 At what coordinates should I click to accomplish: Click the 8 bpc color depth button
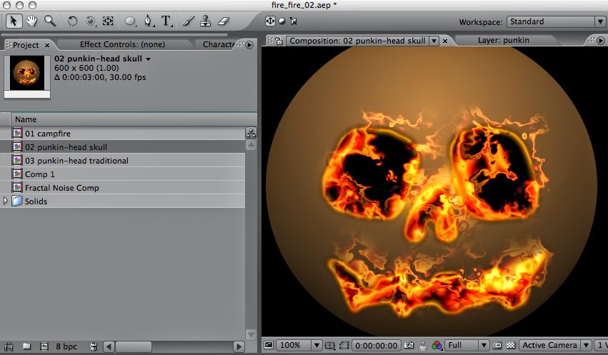tap(65, 346)
